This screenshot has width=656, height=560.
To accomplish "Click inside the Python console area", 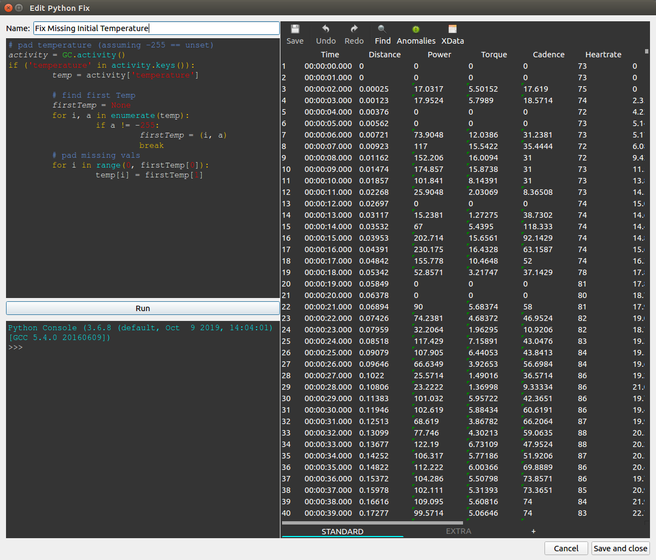I will pos(142,437).
